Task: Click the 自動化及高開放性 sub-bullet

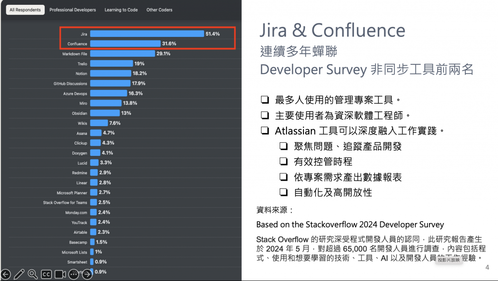Action: click(x=333, y=192)
